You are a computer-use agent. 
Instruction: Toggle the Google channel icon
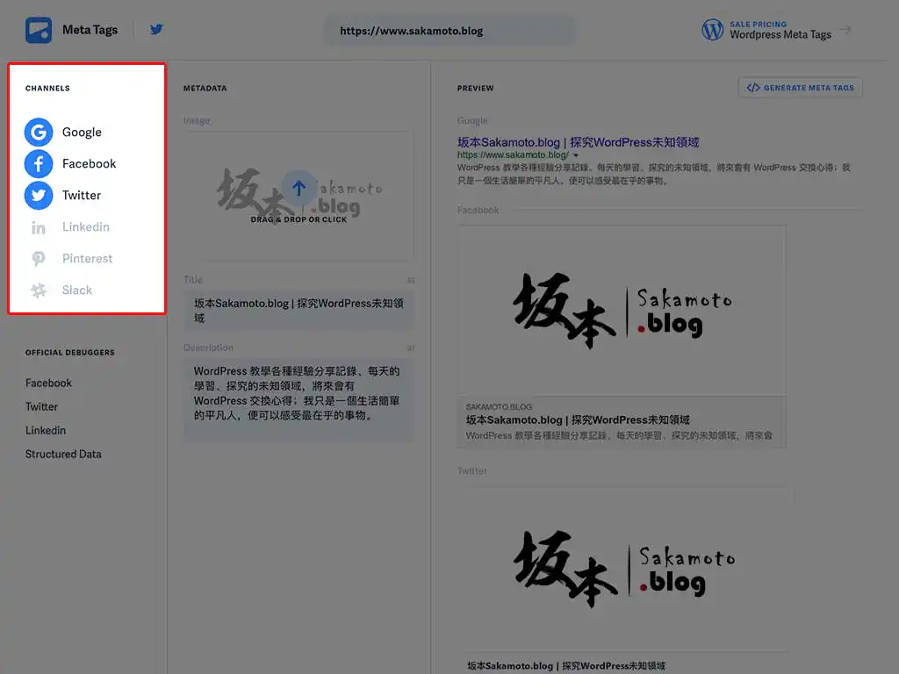coord(39,133)
